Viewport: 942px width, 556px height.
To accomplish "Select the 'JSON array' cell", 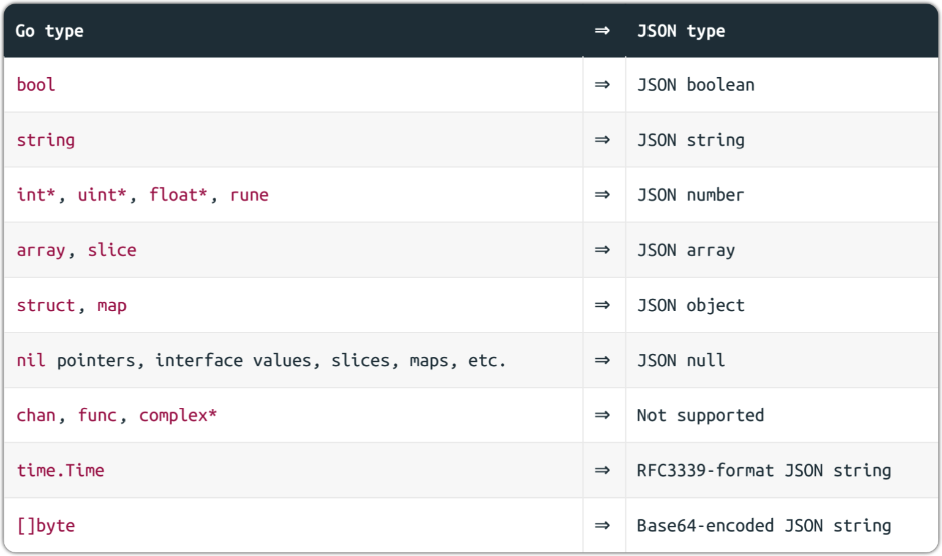I will (x=782, y=250).
